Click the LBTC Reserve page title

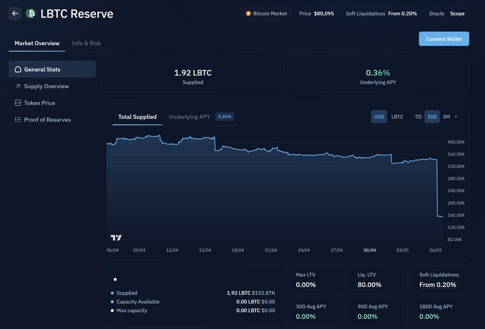(77, 13)
